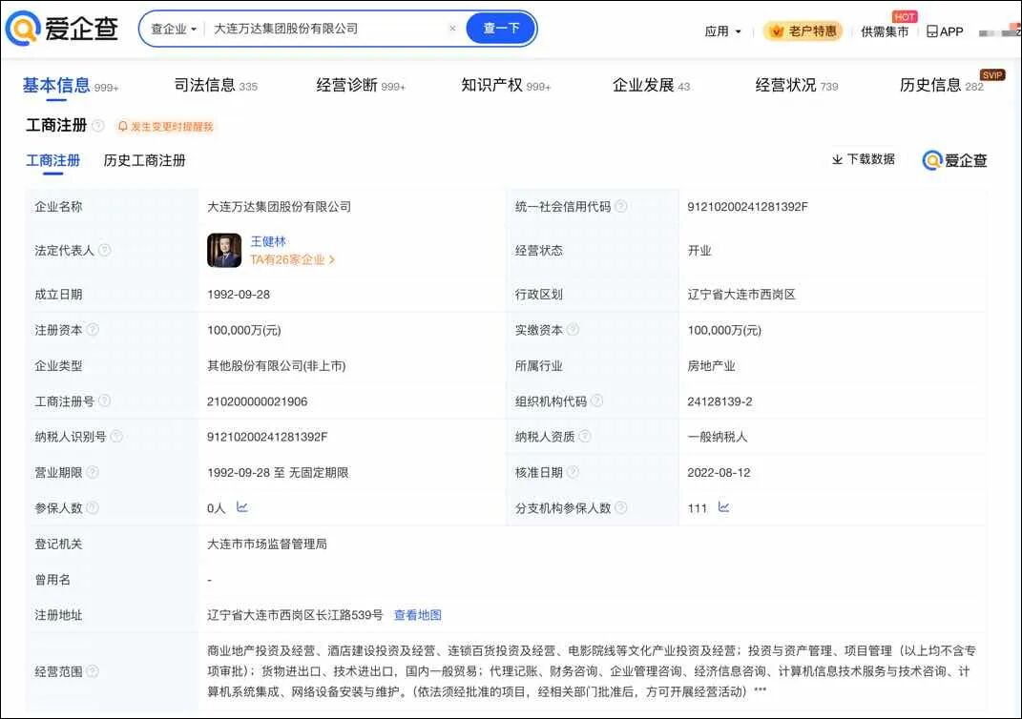1022x719 pixels.
Task: Switch to 企业发展 tab
Action: pos(651,85)
